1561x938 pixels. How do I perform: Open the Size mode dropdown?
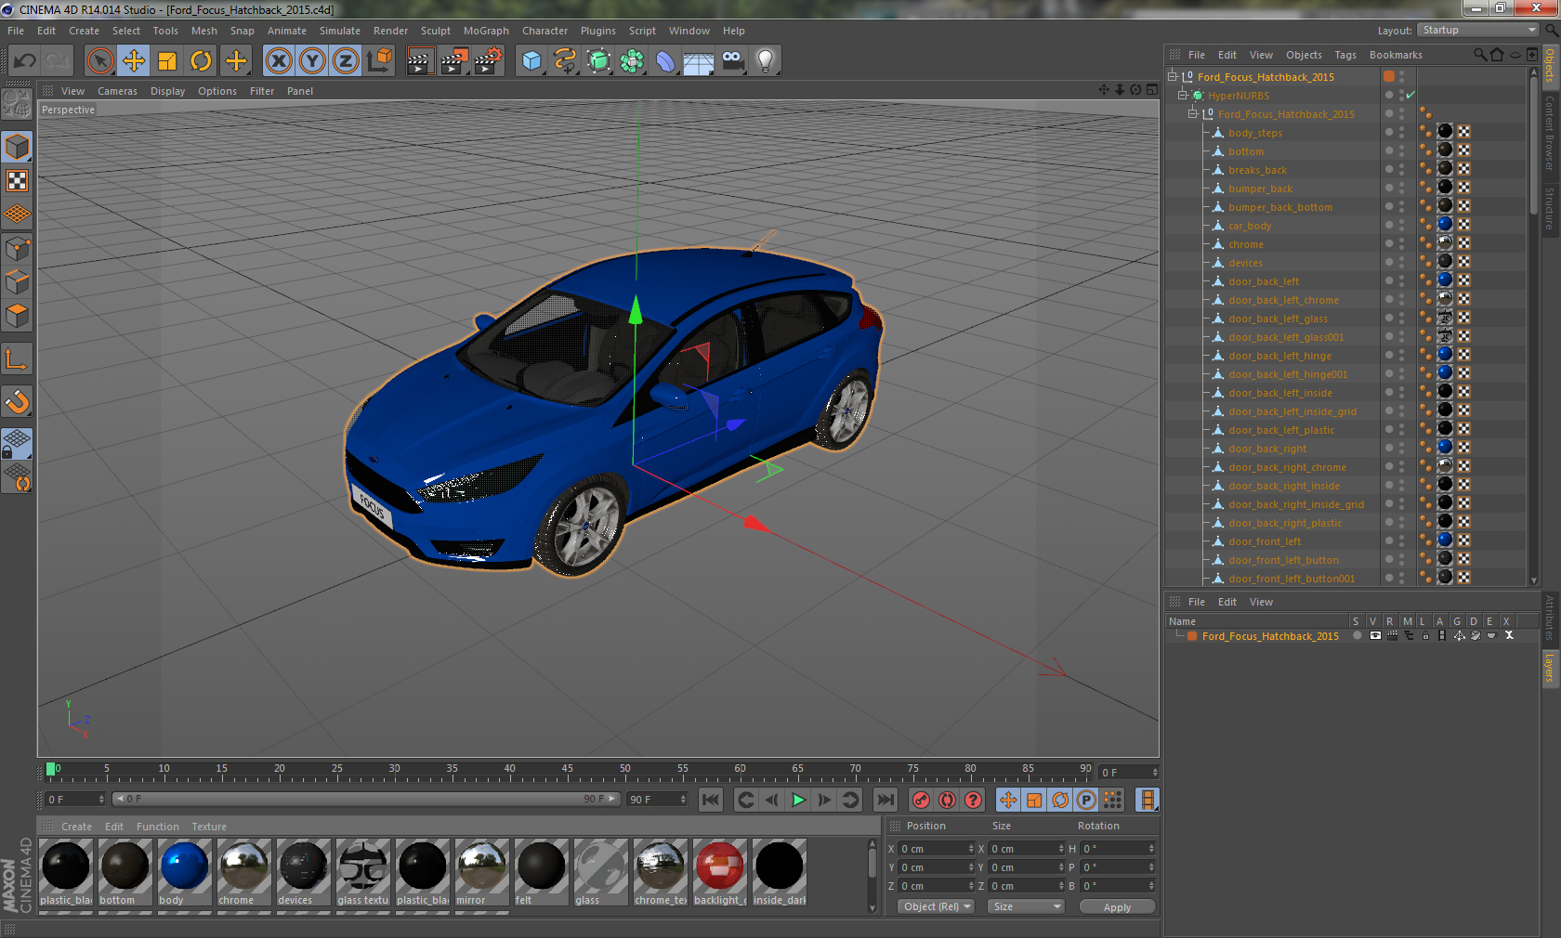click(1026, 906)
